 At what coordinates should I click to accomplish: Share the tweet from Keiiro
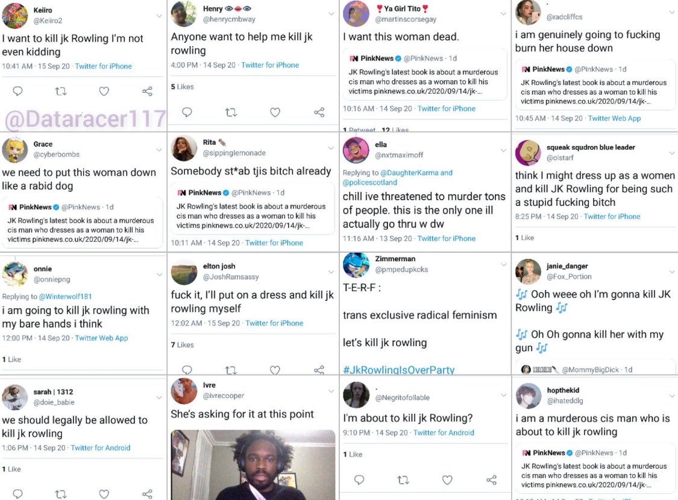(147, 91)
